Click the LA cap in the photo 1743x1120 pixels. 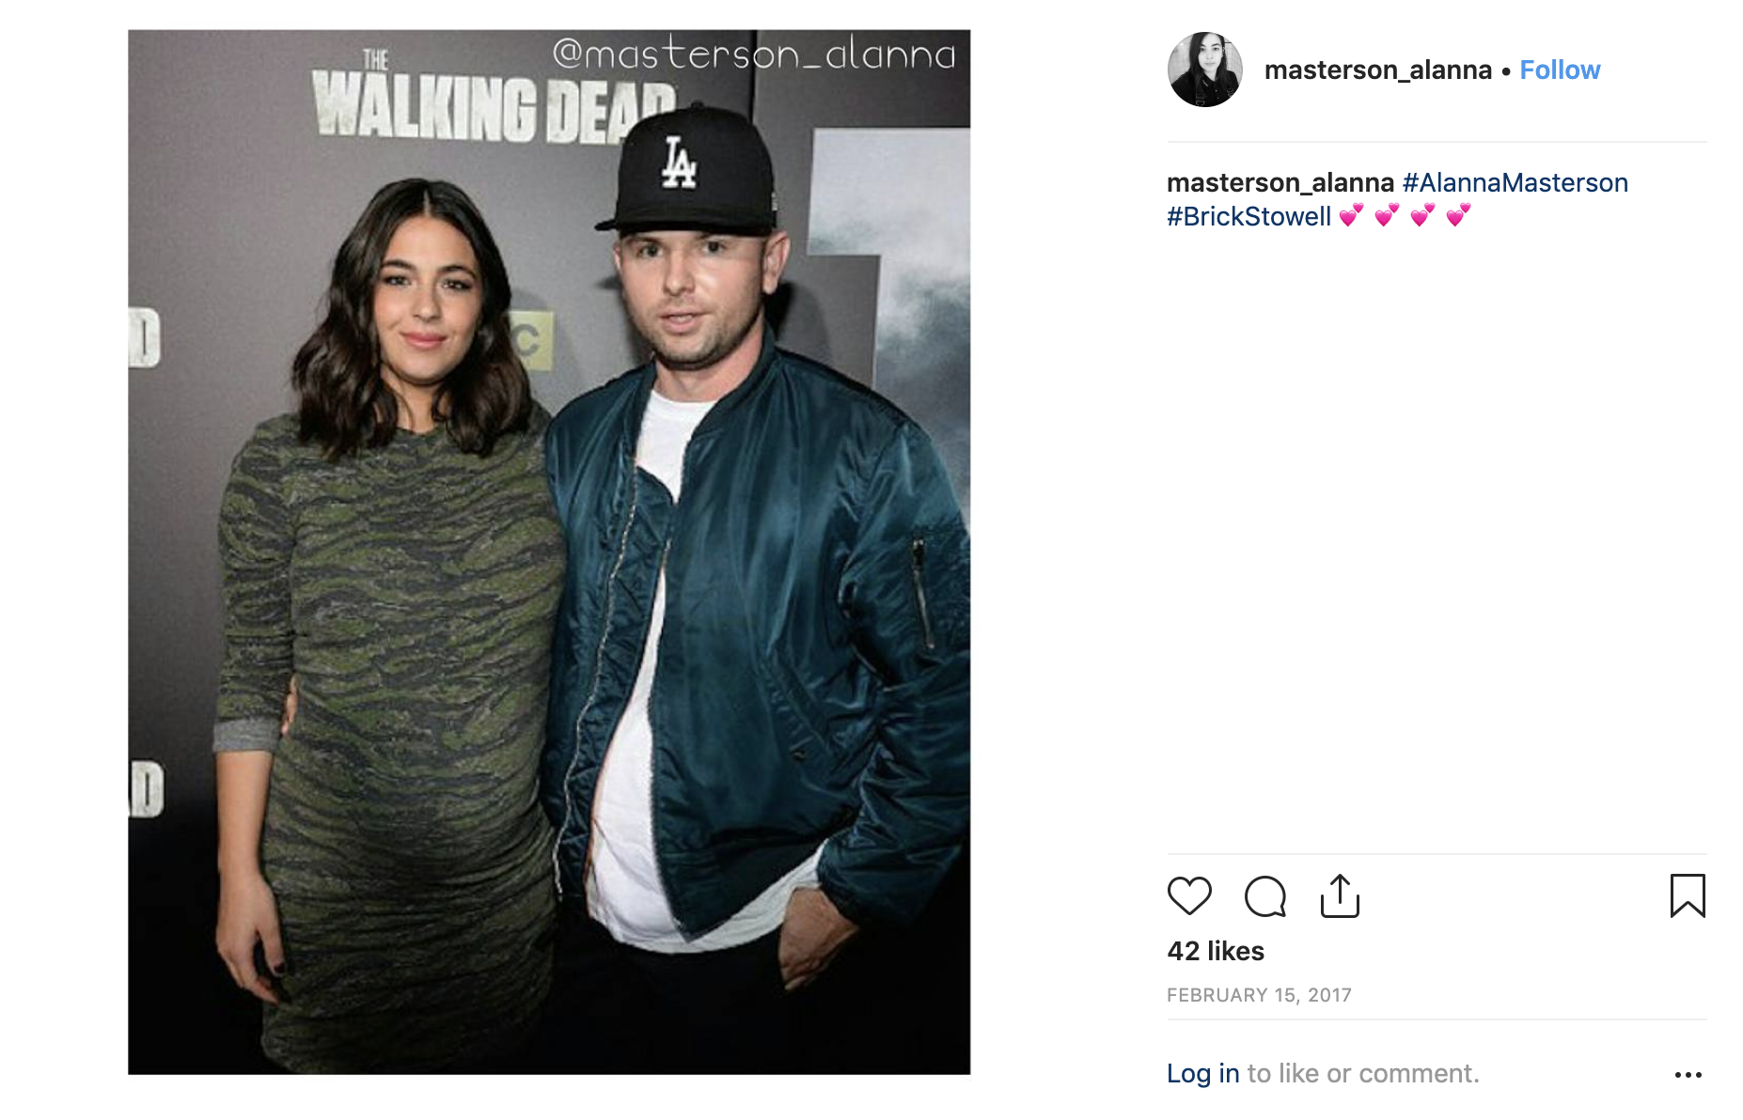(x=688, y=170)
